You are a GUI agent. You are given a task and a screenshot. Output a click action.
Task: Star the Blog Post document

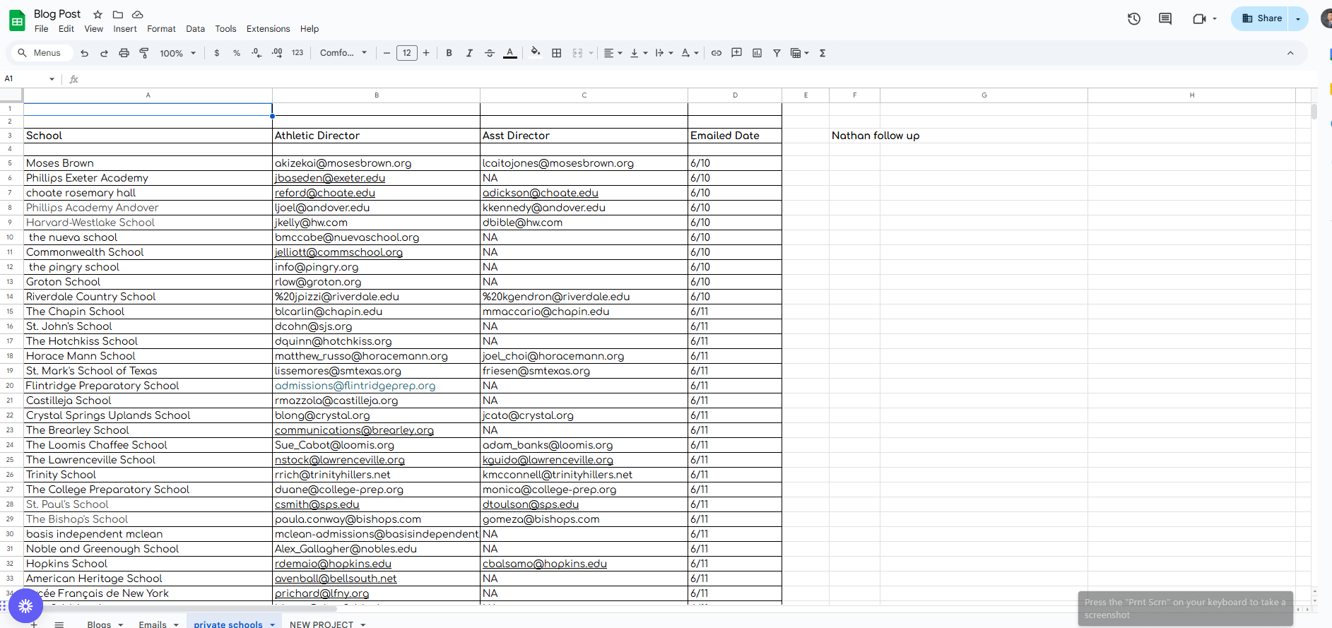pos(98,14)
